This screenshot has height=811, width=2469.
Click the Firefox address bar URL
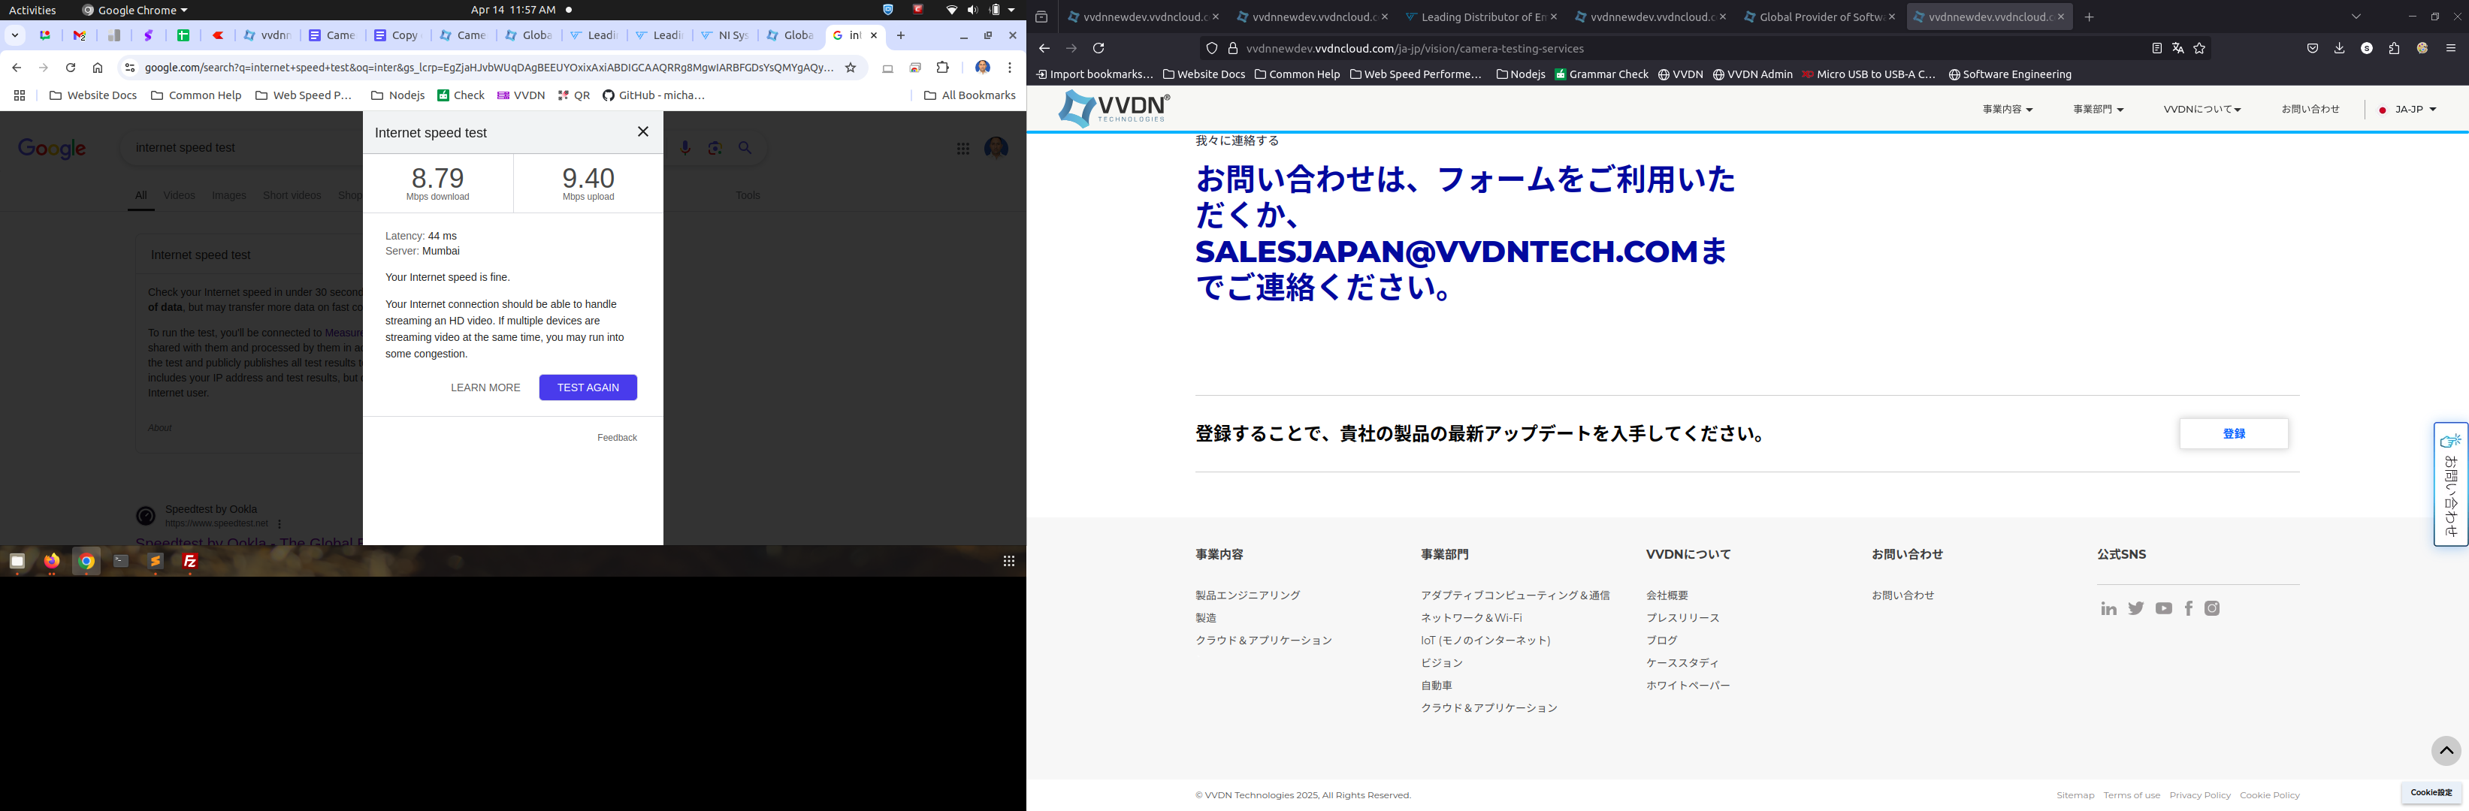[x=1414, y=49]
